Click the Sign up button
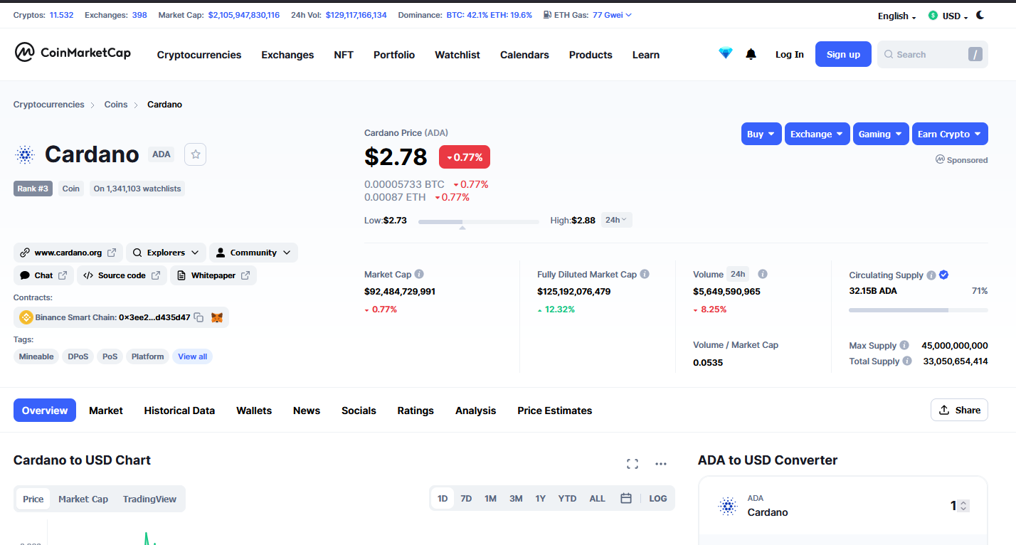 point(843,54)
